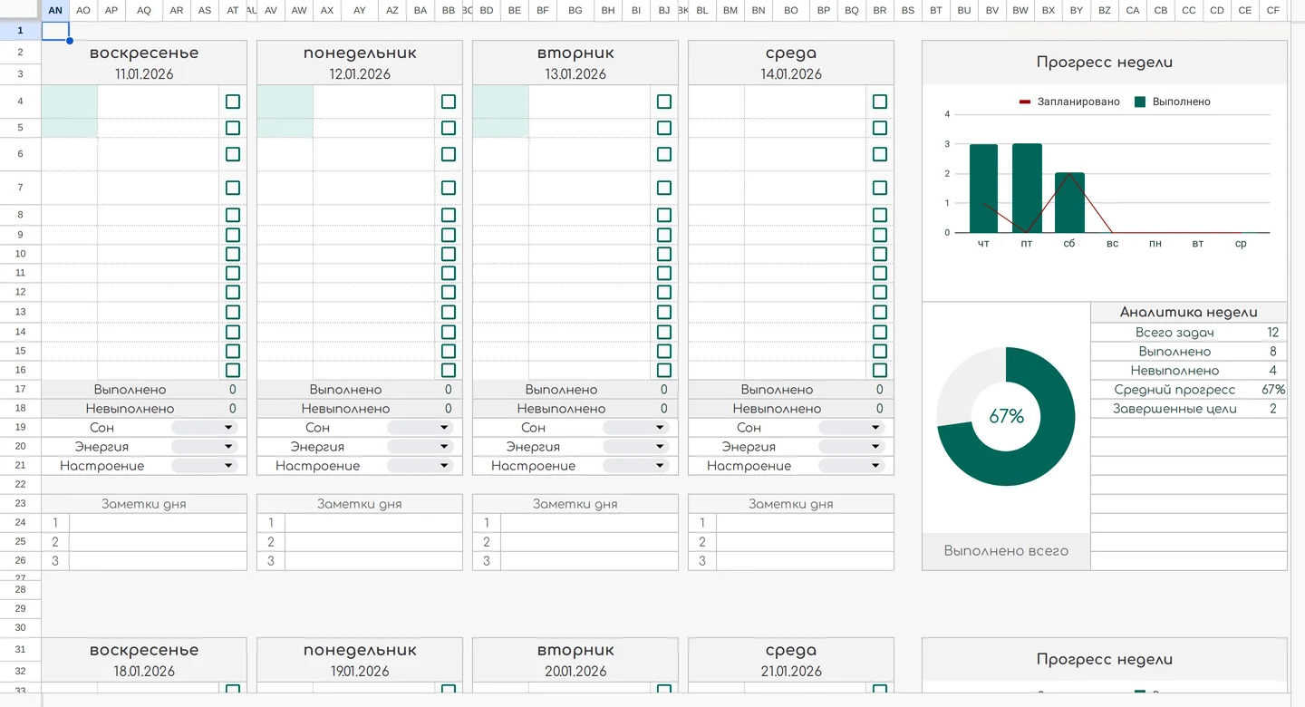Click the Невыполнено label in Аналитика недели

(1174, 371)
